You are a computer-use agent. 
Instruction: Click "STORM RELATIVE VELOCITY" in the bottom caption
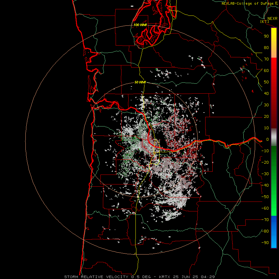pyautogui.click(x=96, y=277)
